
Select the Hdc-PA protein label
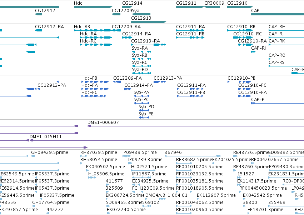(x=90, y=85)
